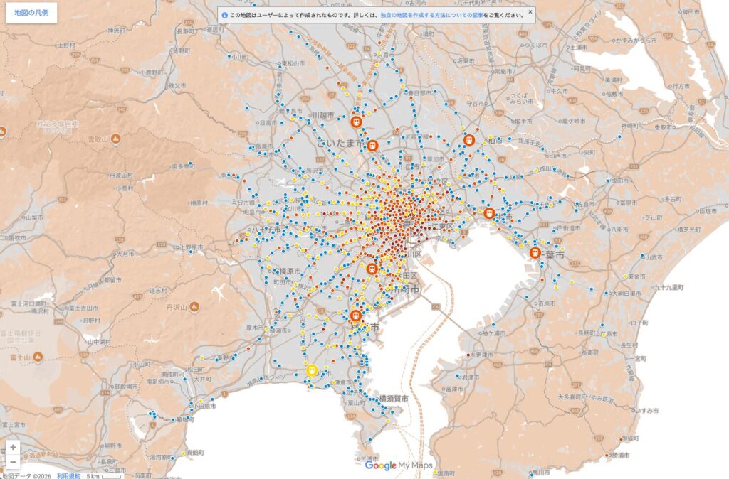The image size is (729, 479).
Task: Select the orange train marker at さいたま市
Action: pos(372,145)
